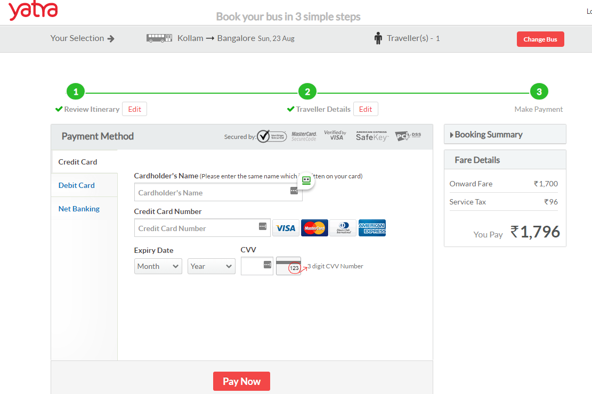Click the VISA card logo

286,228
